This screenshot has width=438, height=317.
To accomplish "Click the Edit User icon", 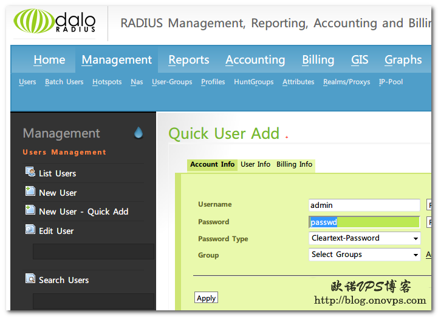I will [x=30, y=230].
